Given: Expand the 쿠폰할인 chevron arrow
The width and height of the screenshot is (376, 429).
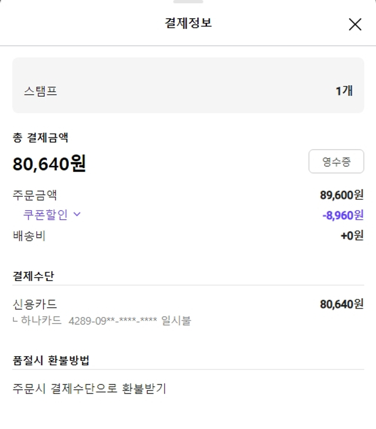Looking at the screenshot, I should [x=77, y=215].
